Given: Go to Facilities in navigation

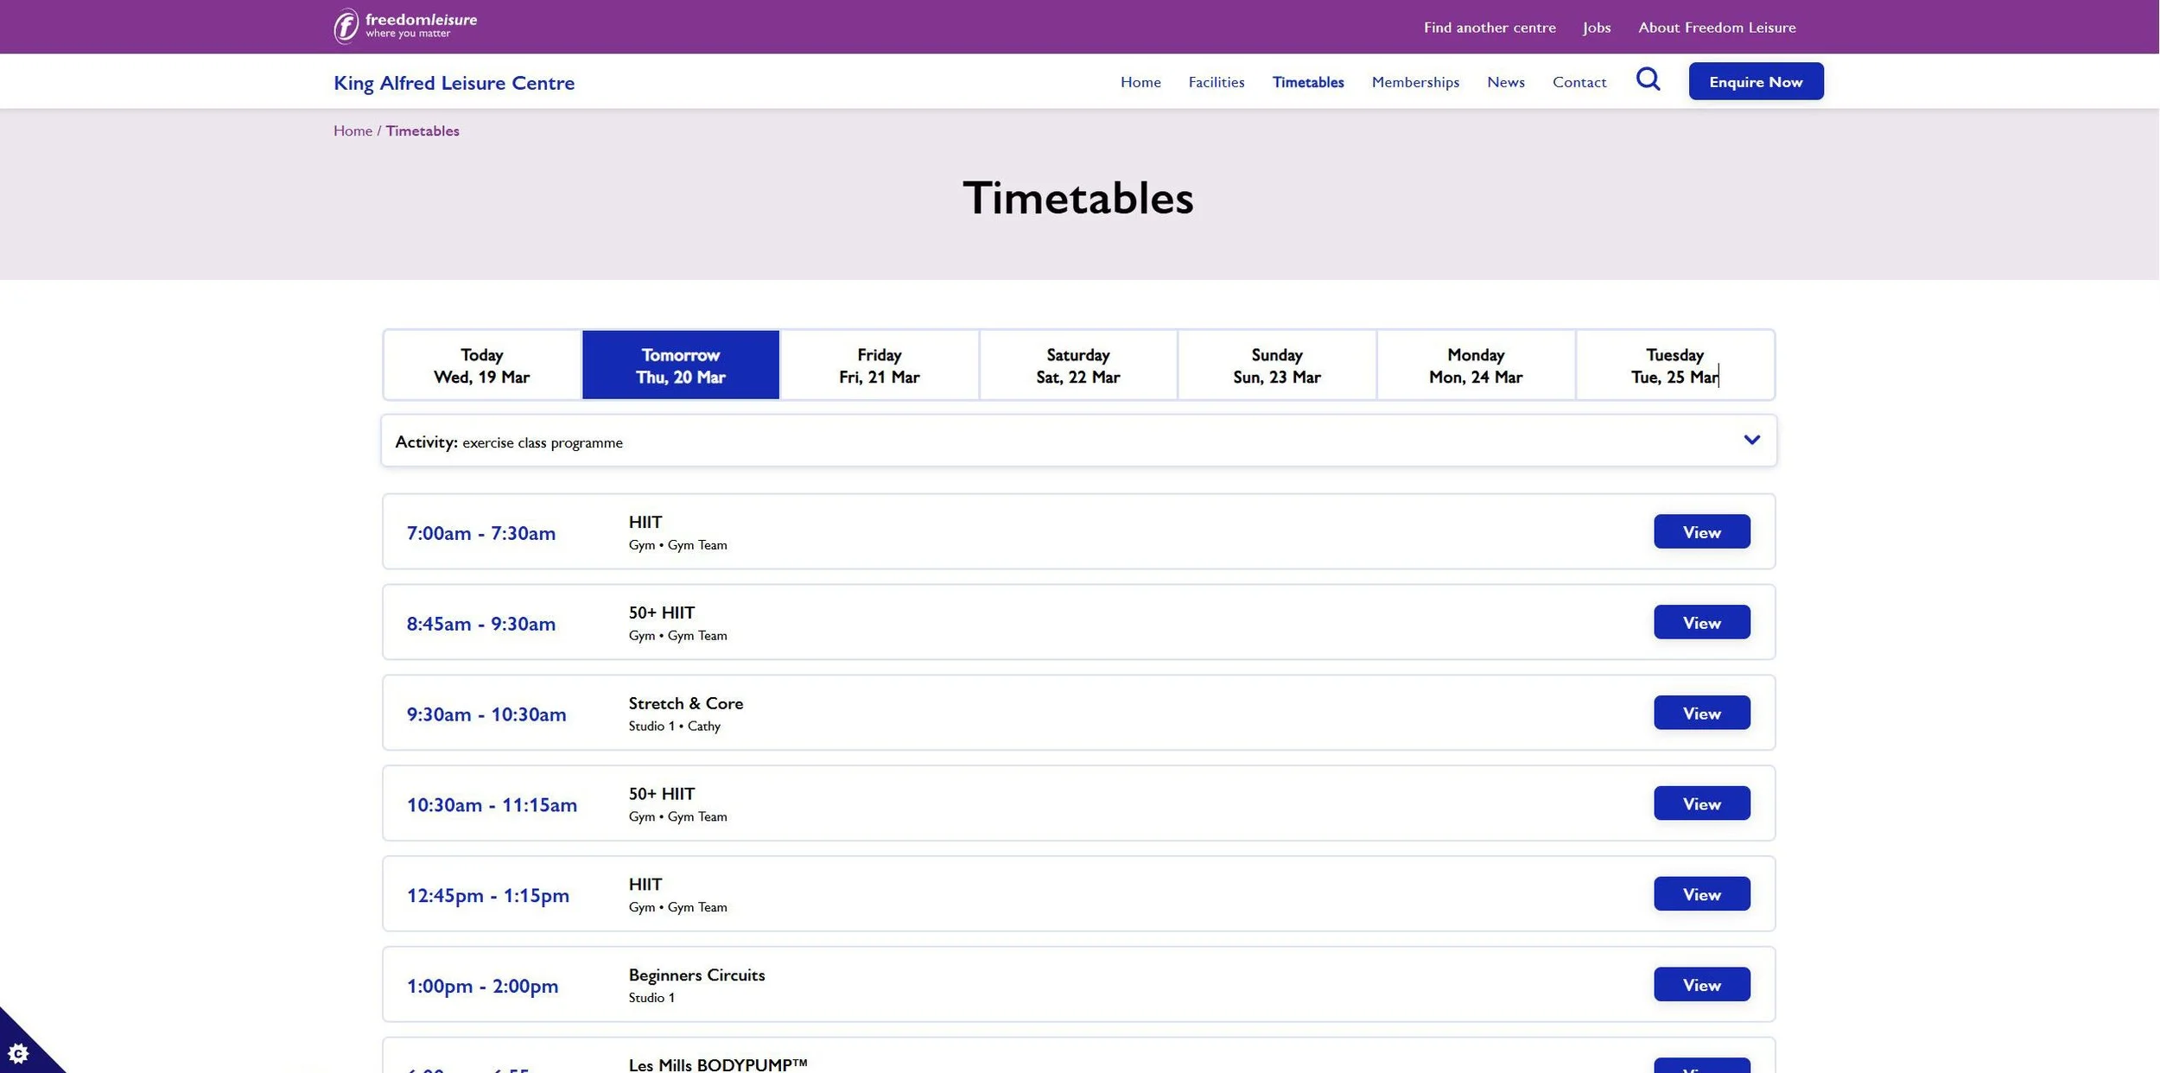Looking at the screenshot, I should (1216, 82).
